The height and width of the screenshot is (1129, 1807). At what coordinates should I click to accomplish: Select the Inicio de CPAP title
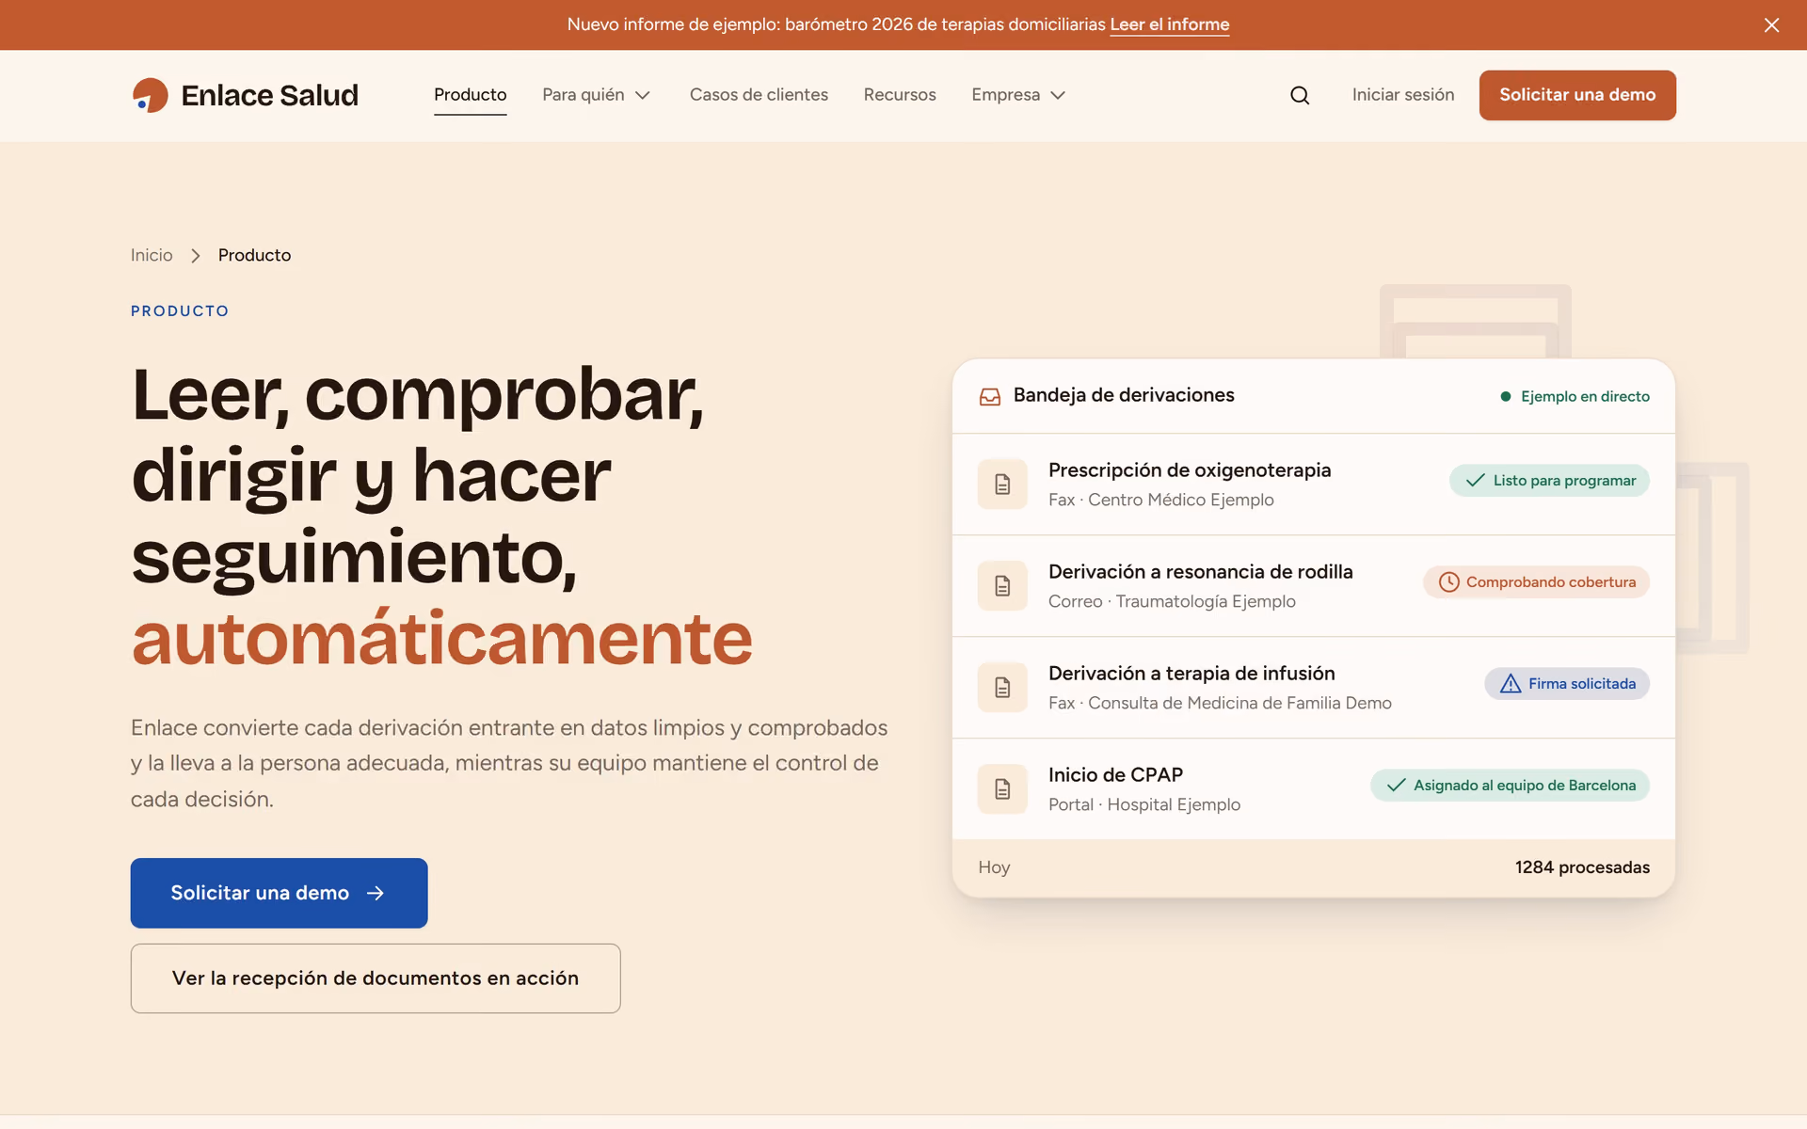click(x=1115, y=775)
